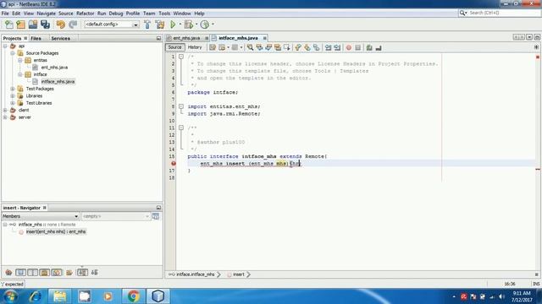The width and height of the screenshot is (542, 304).
Task: Click the Shift Line Right icon
Action: click(337, 47)
